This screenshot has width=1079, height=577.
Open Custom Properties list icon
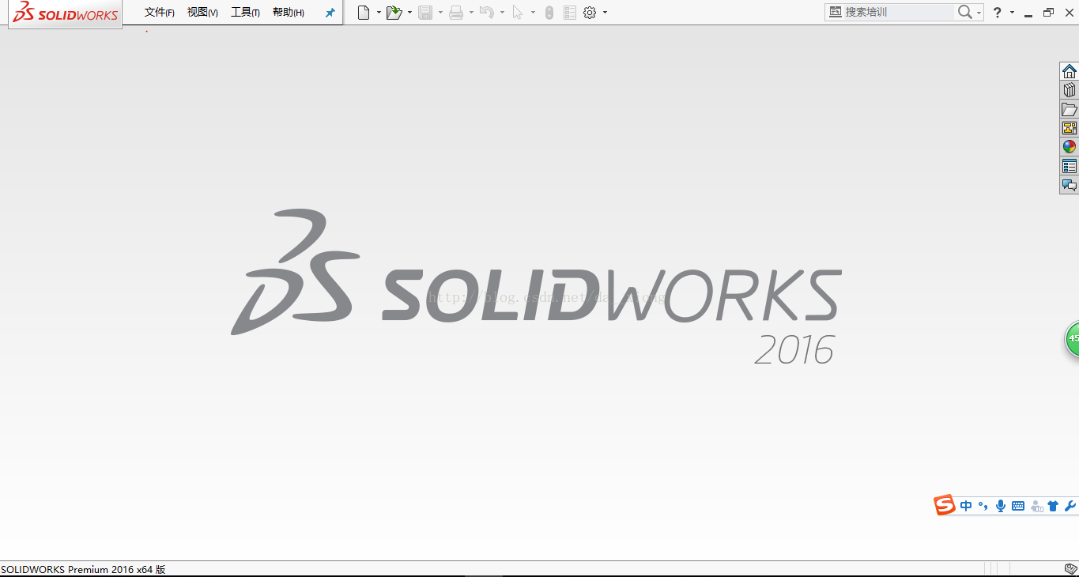(x=1069, y=166)
